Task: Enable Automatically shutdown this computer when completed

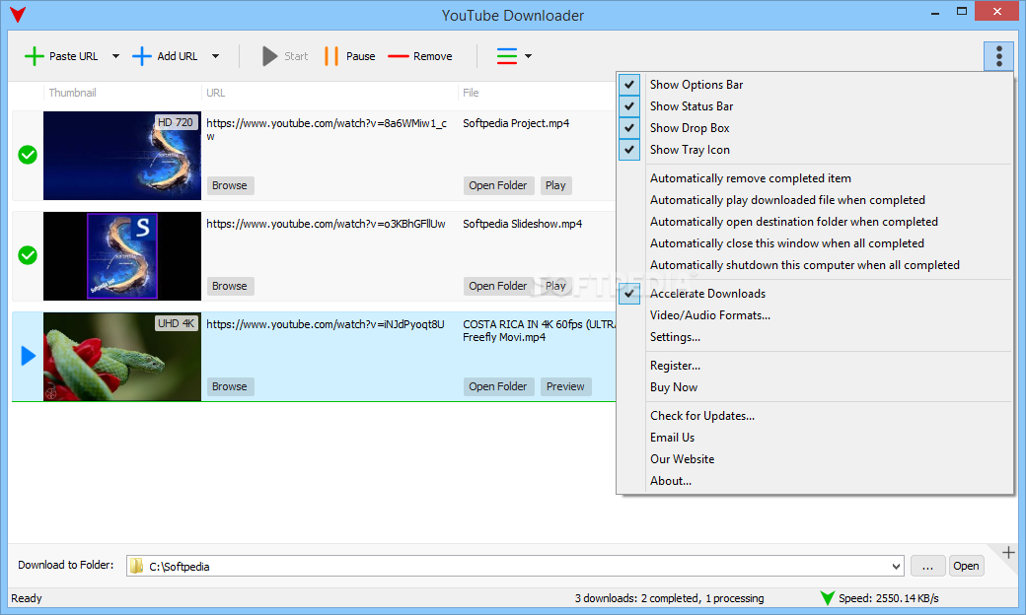Action: click(x=815, y=265)
